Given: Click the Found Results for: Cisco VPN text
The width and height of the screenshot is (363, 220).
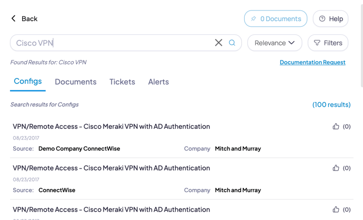Looking at the screenshot, I should click(x=49, y=62).
